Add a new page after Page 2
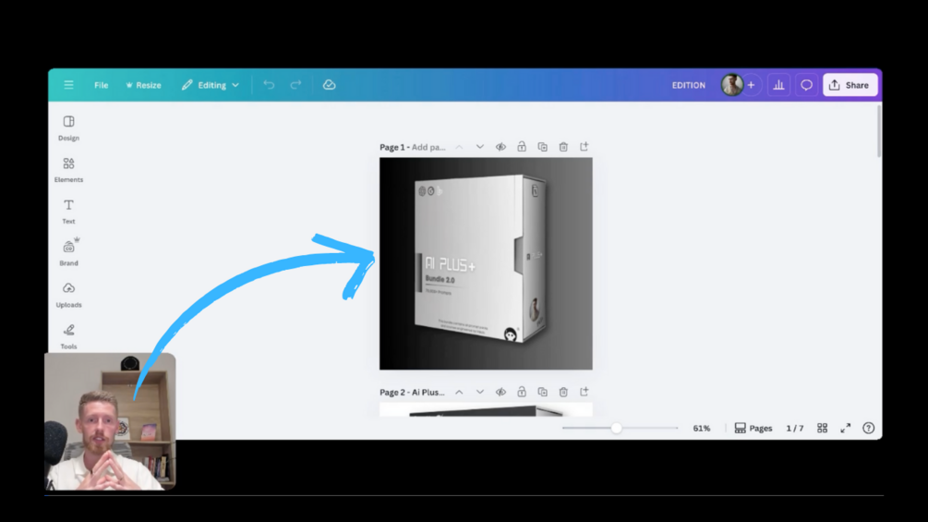 [585, 391]
